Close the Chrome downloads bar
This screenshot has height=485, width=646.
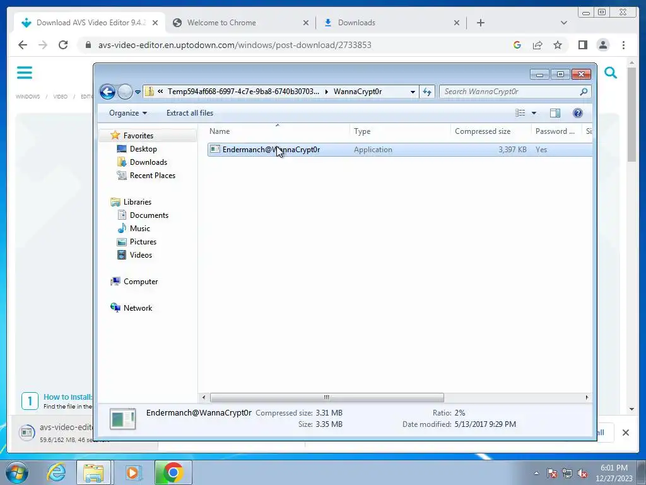click(625, 433)
